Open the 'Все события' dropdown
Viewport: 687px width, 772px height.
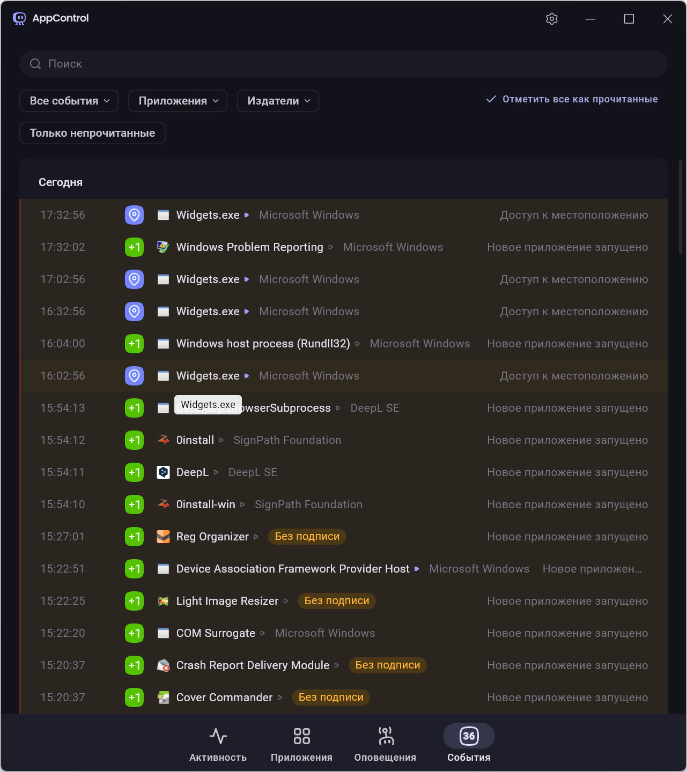click(x=69, y=101)
